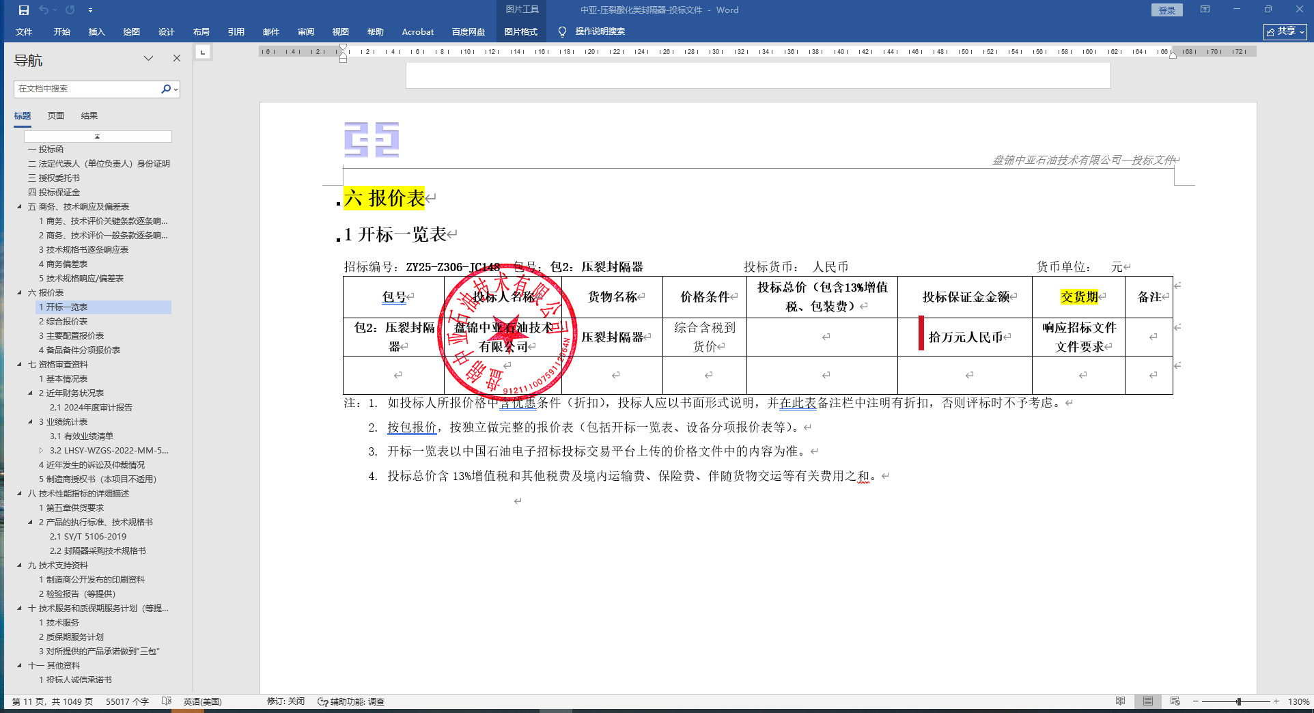Collapse the 3 业绩统计表 heading
The width and height of the screenshot is (1314, 713).
pos(30,421)
